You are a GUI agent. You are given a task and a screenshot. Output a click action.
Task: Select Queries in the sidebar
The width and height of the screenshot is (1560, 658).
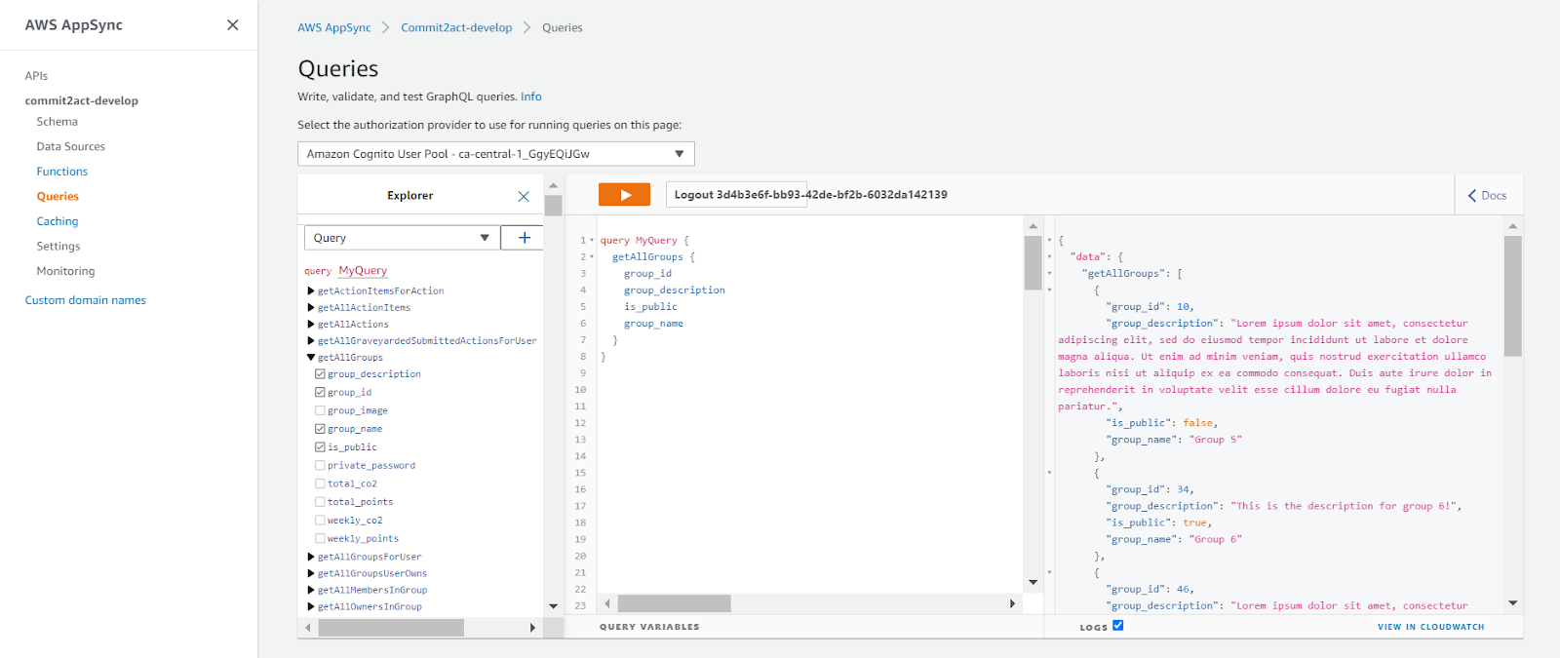tap(58, 196)
